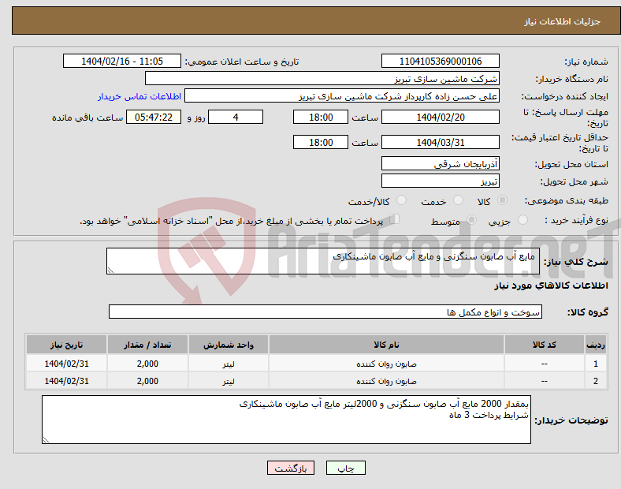The image size is (621, 489).
Task: Click the description textarea resize handle
Action: click(110, 271)
